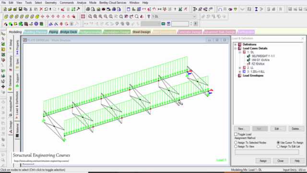
Task: Save the model with the floppy disk icon
Action: tap(20, 9)
